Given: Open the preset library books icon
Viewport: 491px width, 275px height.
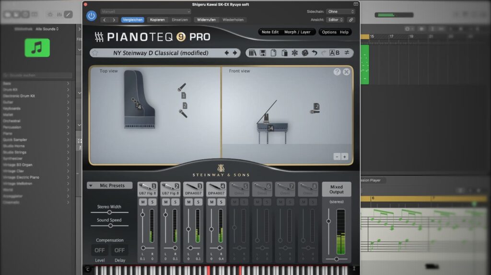Looking at the screenshot, I should pyautogui.click(x=252, y=53).
